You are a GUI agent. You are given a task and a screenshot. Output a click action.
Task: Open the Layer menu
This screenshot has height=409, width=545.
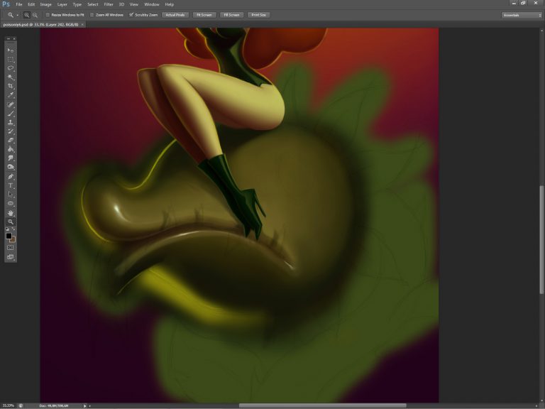tap(62, 4)
